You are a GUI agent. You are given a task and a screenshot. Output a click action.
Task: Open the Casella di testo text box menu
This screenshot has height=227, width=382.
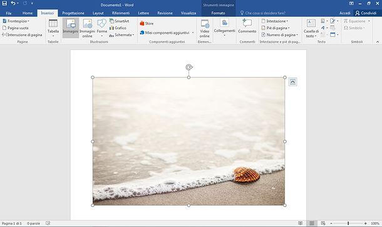click(311, 28)
